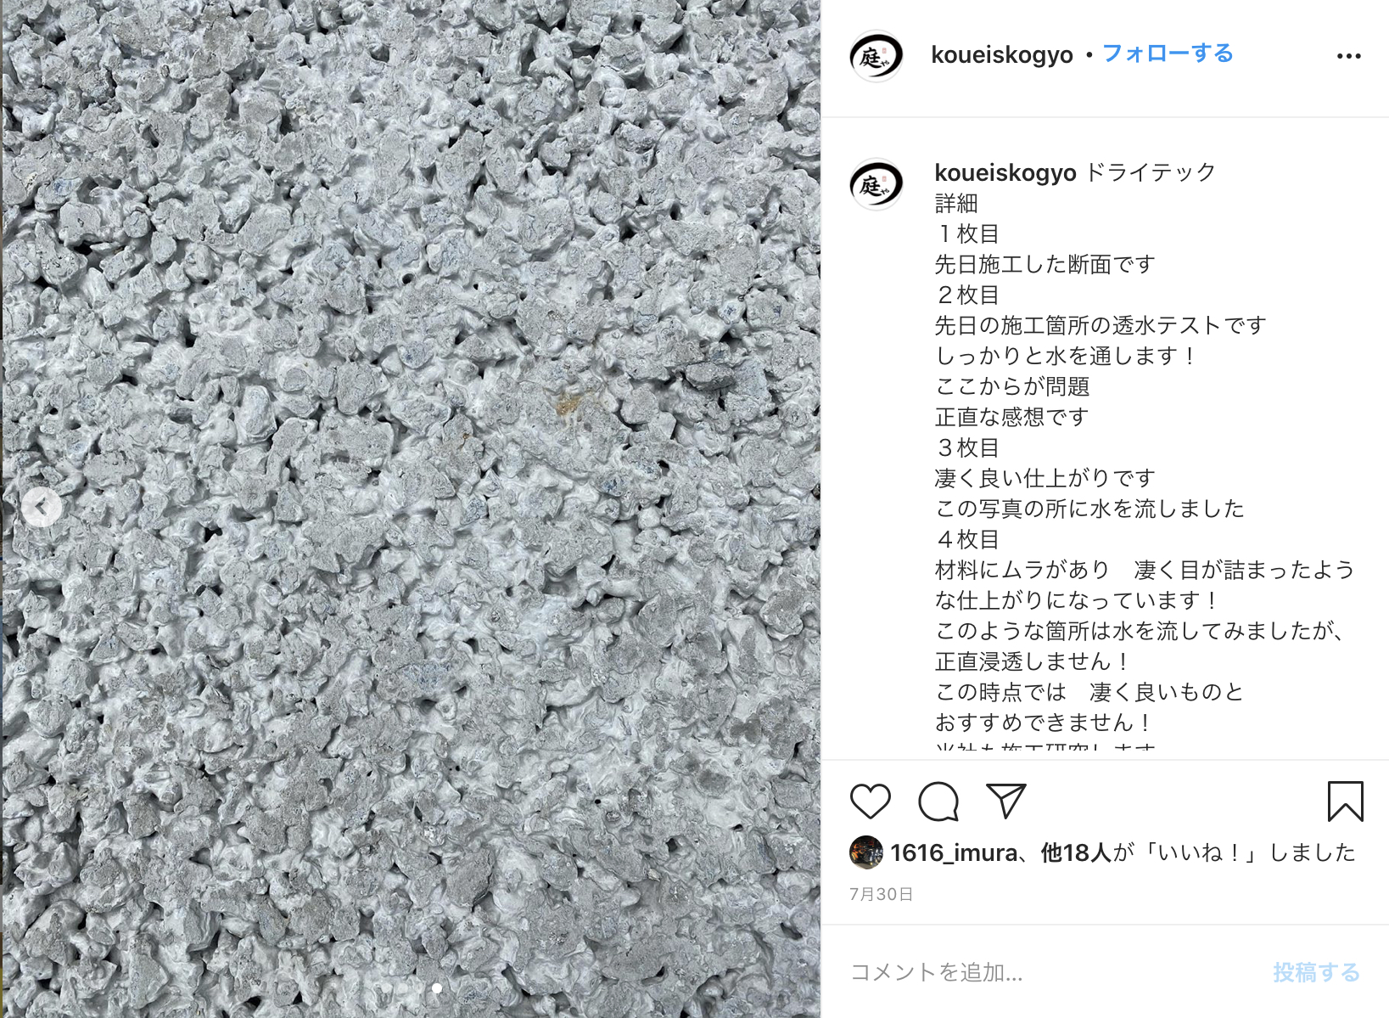
Task: Focus the コメントを追加 comment field
Action: click(x=1052, y=972)
